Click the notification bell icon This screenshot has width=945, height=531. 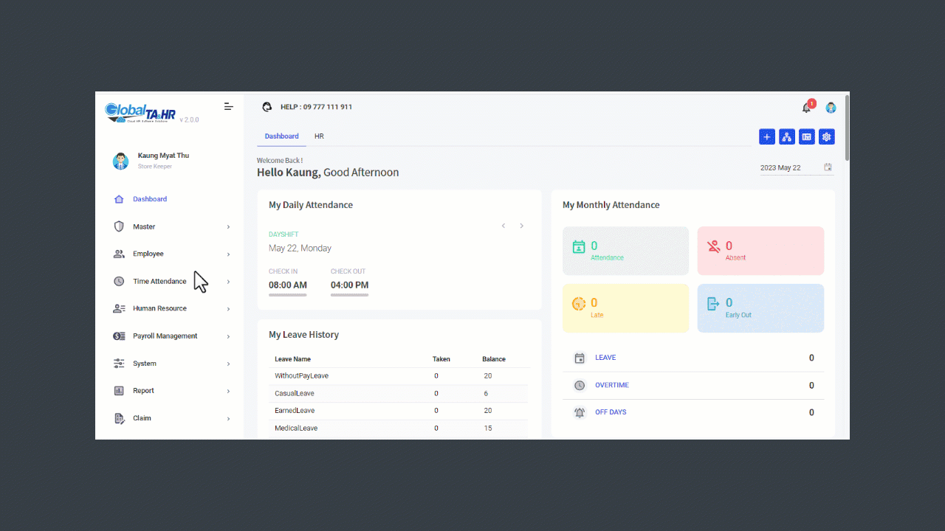[806, 108]
